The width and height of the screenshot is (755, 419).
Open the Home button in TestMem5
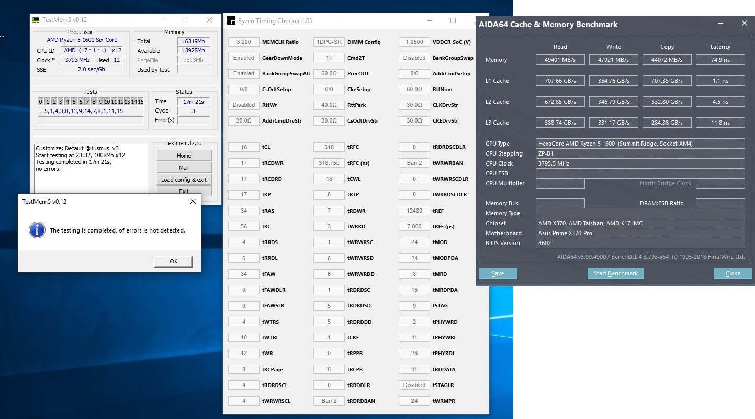[x=184, y=156]
